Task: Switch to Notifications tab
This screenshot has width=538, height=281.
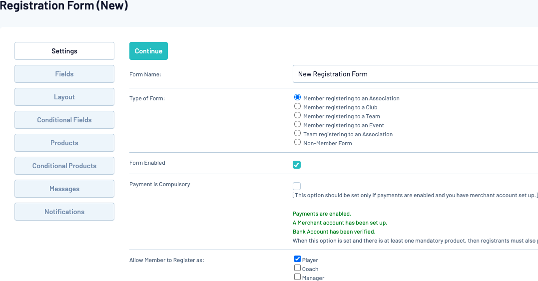Action: tap(64, 212)
